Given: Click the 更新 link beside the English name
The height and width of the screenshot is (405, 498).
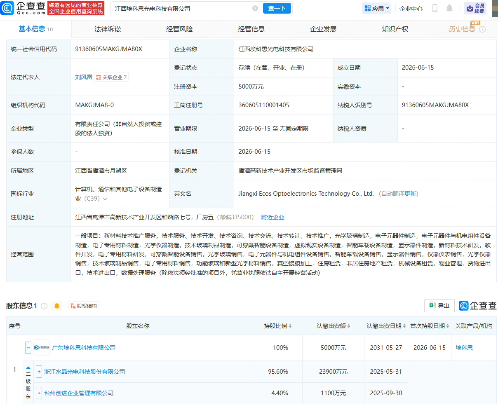Looking at the screenshot, I should pyautogui.click(x=410, y=194).
